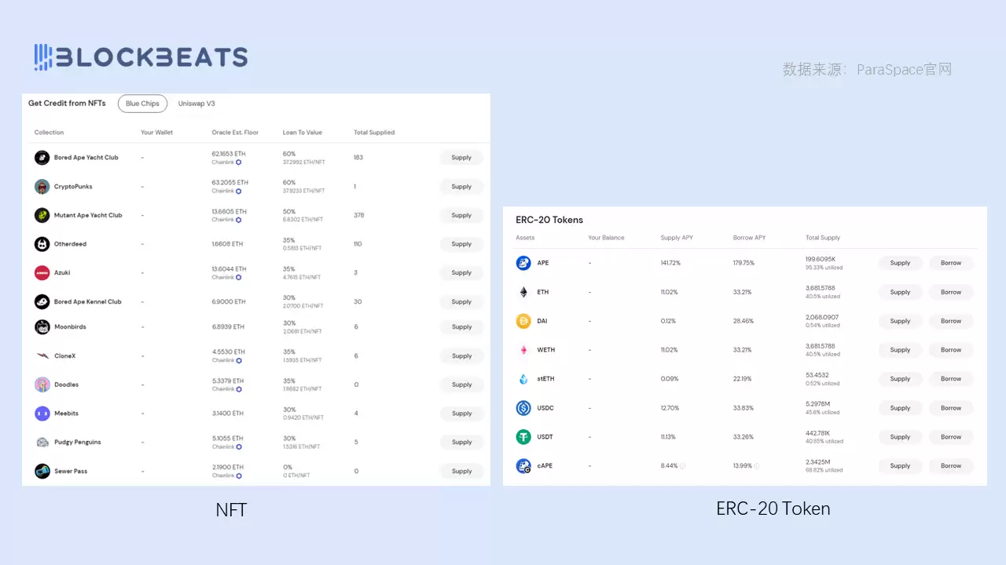Click the USDC token icon

click(523, 408)
